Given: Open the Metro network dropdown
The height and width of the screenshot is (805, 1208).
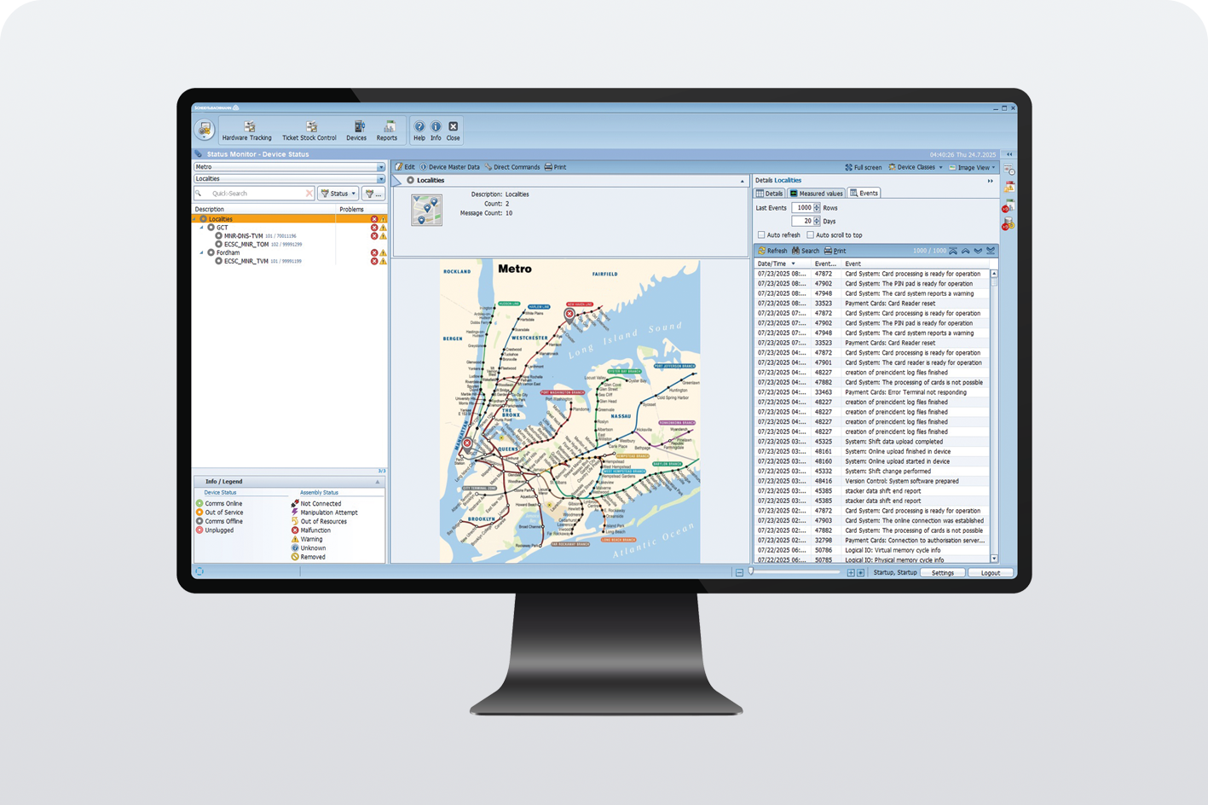Looking at the screenshot, I should [x=380, y=167].
